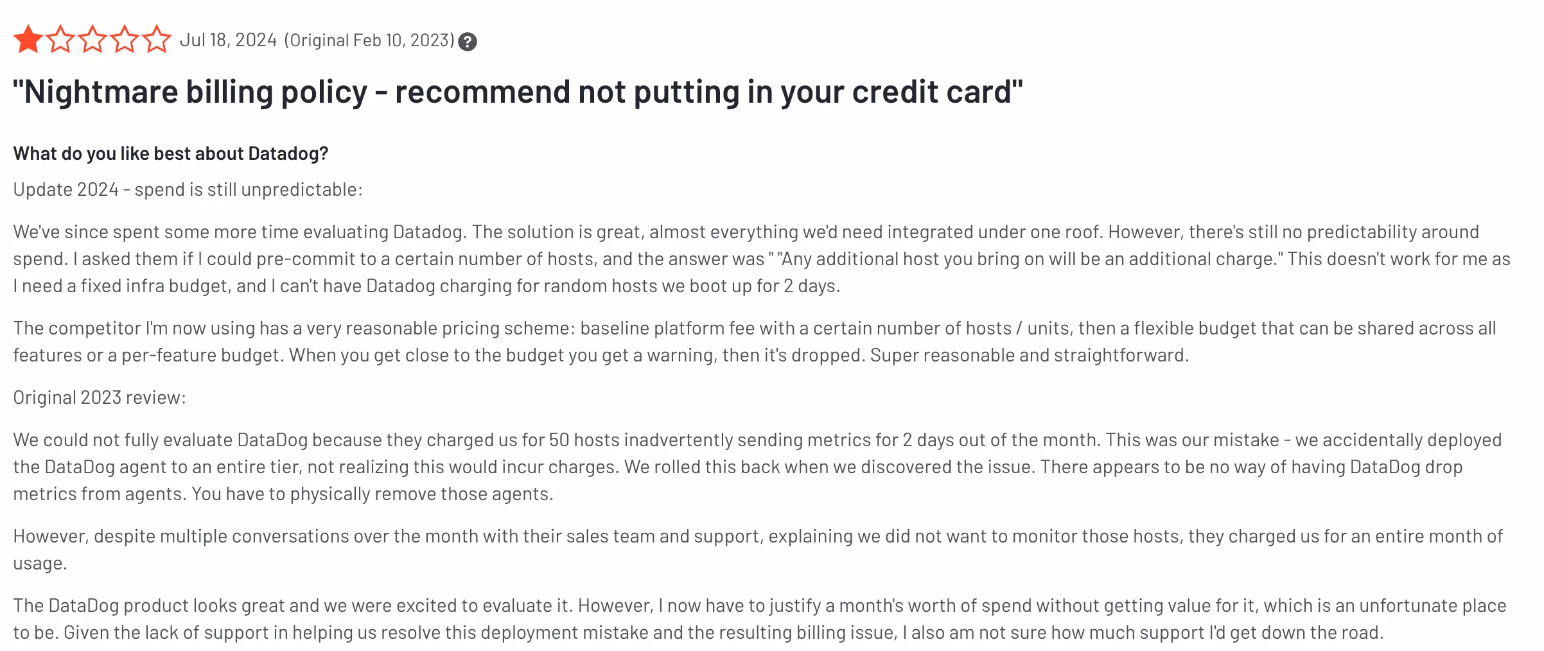Click the 'Super reasonable and straightforward' sentence
This screenshot has height=651, width=1544.
tap(1030, 355)
